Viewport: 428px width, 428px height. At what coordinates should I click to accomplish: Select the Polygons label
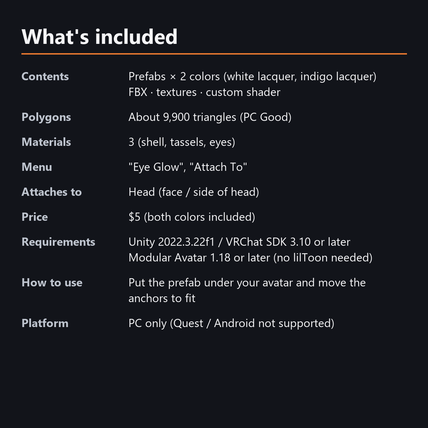46,117
